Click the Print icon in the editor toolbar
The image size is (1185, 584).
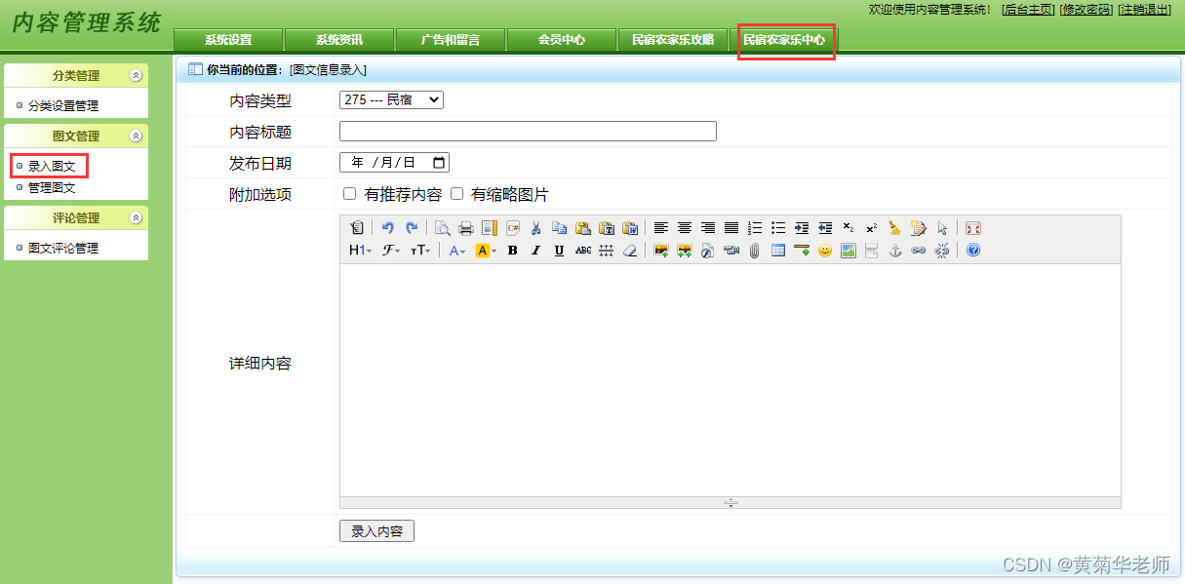(x=468, y=227)
